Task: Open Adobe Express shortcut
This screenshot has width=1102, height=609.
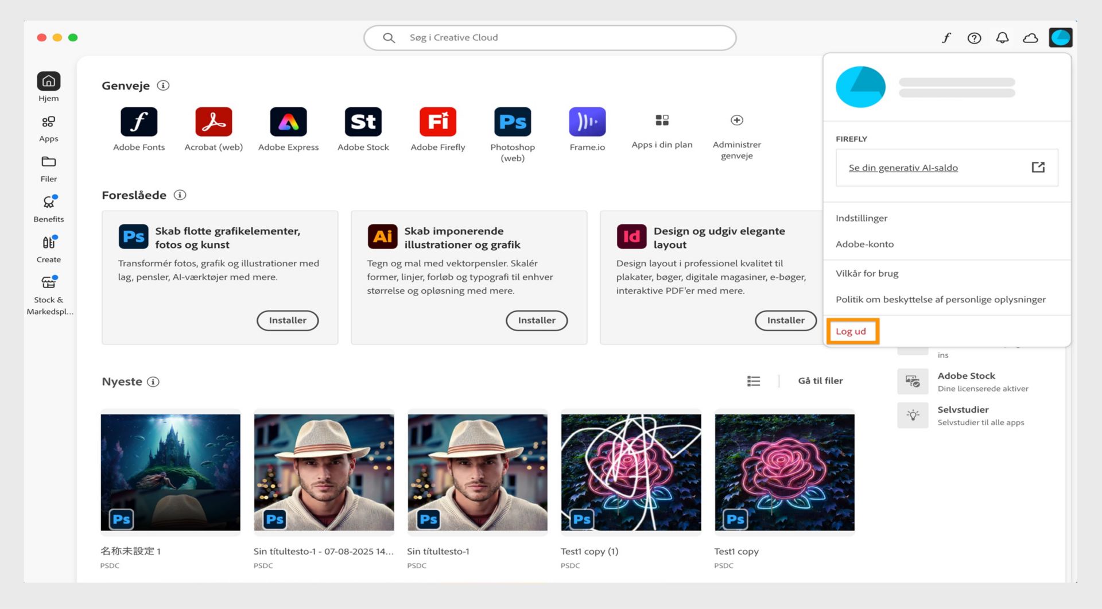Action: (x=288, y=122)
